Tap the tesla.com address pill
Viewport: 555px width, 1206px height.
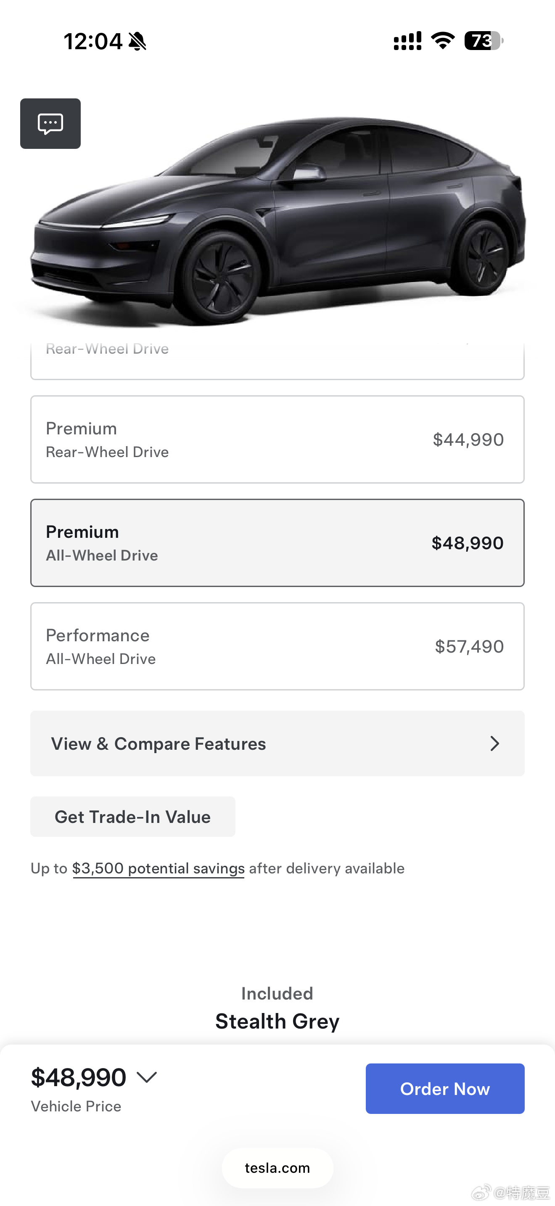tap(277, 1168)
